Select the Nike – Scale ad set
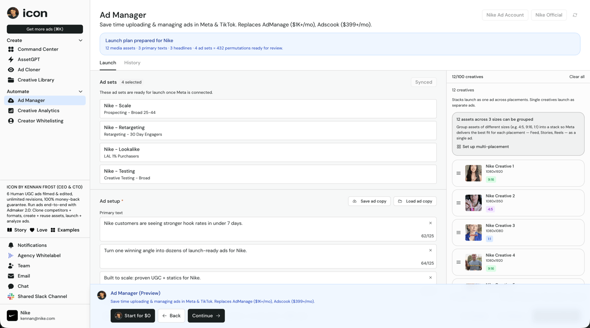The image size is (590, 328). (267, 108)
